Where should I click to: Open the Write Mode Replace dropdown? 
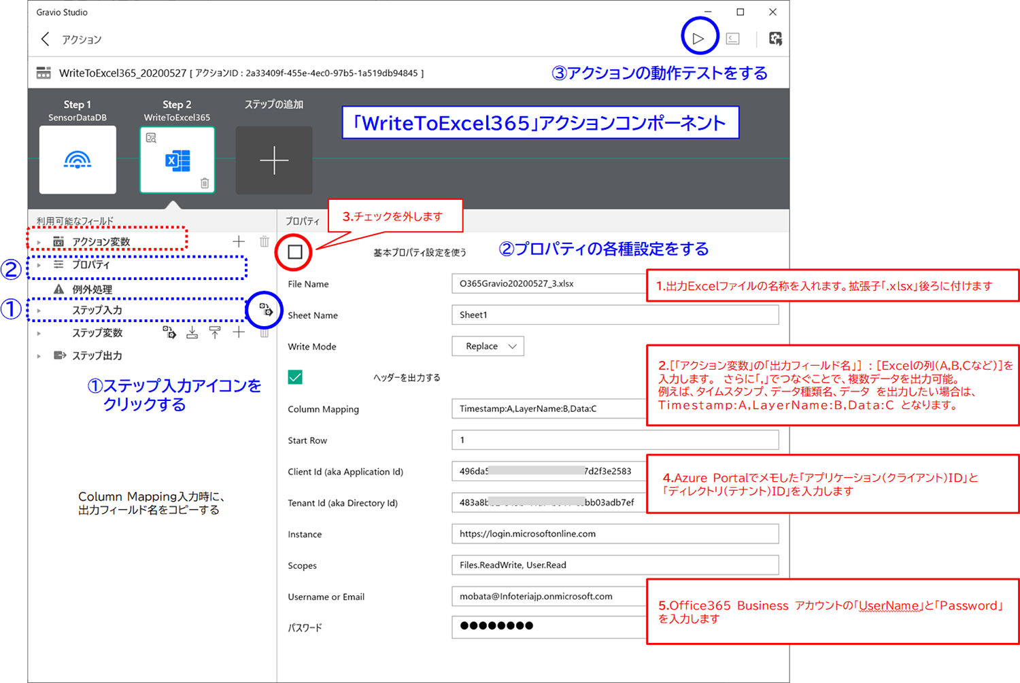[488, 346]
